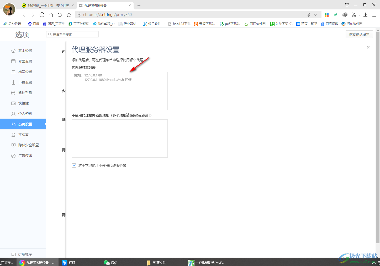
Task: Click the gray extension icon in toolbar
Action: click(345, 15)
